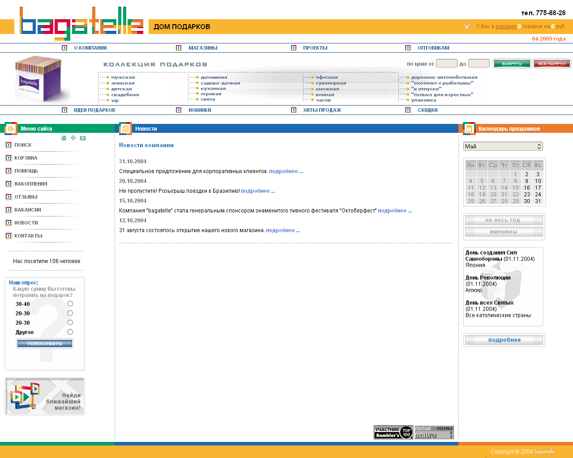Click the arrow icon beside КОНТАКТЫ
The width and height of the screenshot is (573, 458).
pos(8,236)
